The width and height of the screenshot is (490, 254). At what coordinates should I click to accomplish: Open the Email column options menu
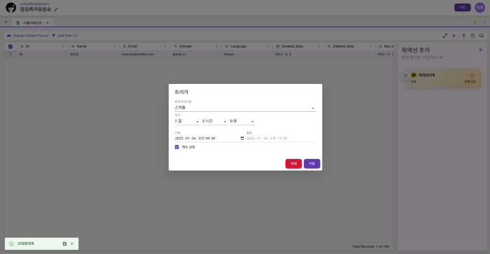[166, 47]
